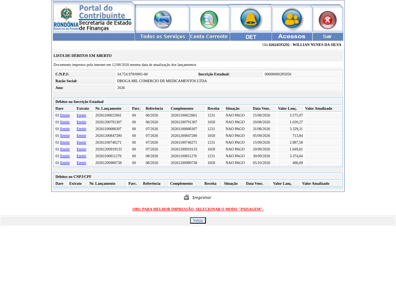Screen dimensions: 396x299
Task: Open the Todos os Serviços globe icon
Action: (163, 20)
